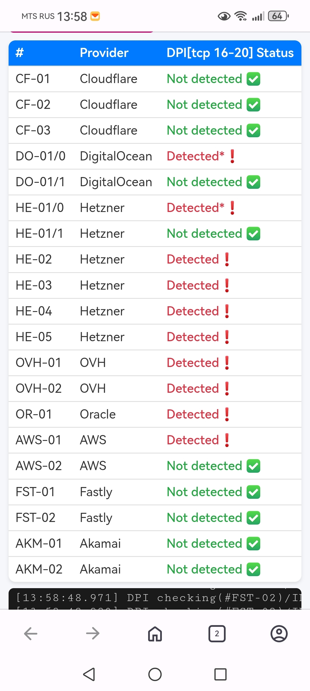This screenshot has width=310, height=691.
Task: Tap the DPI checking log console
Action: [155, 598]
